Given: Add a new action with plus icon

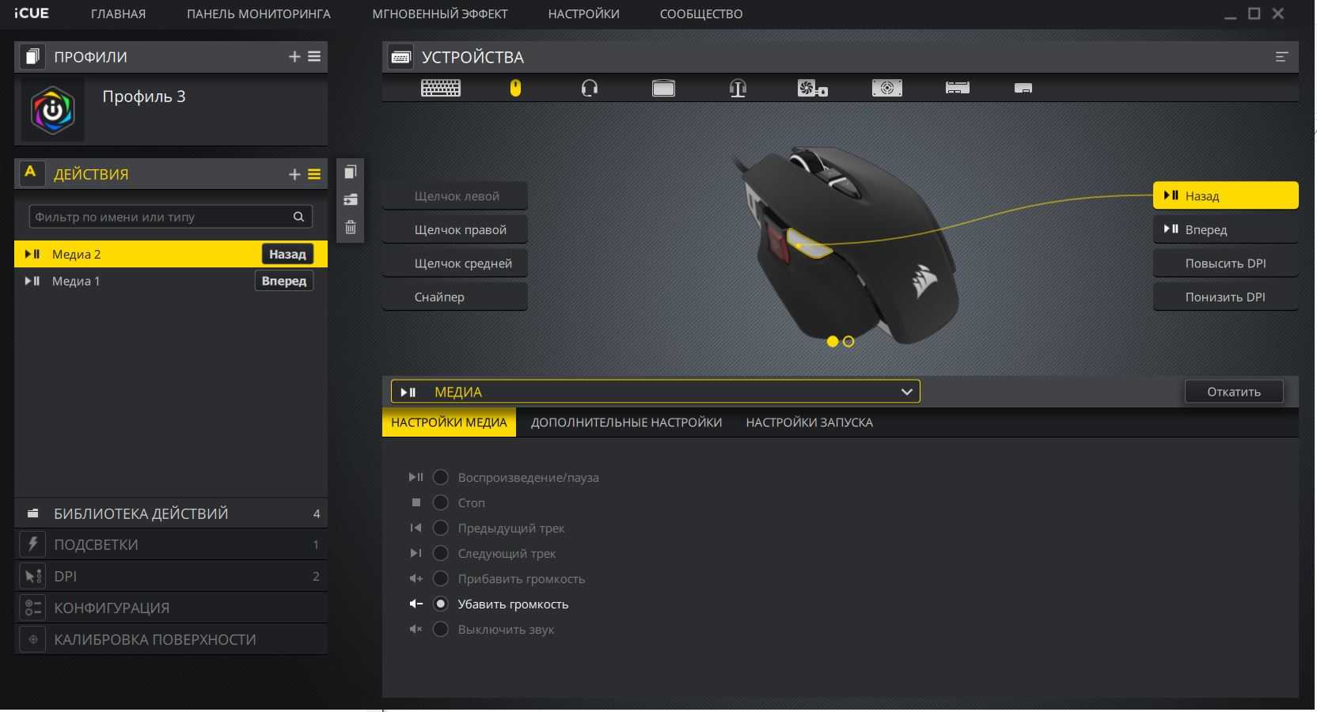Looking at the screenshot, I should [x=294, y=174].
